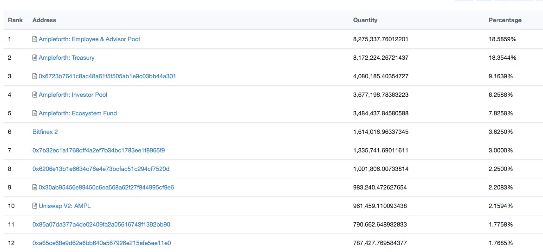543x252 pixels.
Task: Select quantity 3,484,437.84580588
Action: (x=381, y=113)
